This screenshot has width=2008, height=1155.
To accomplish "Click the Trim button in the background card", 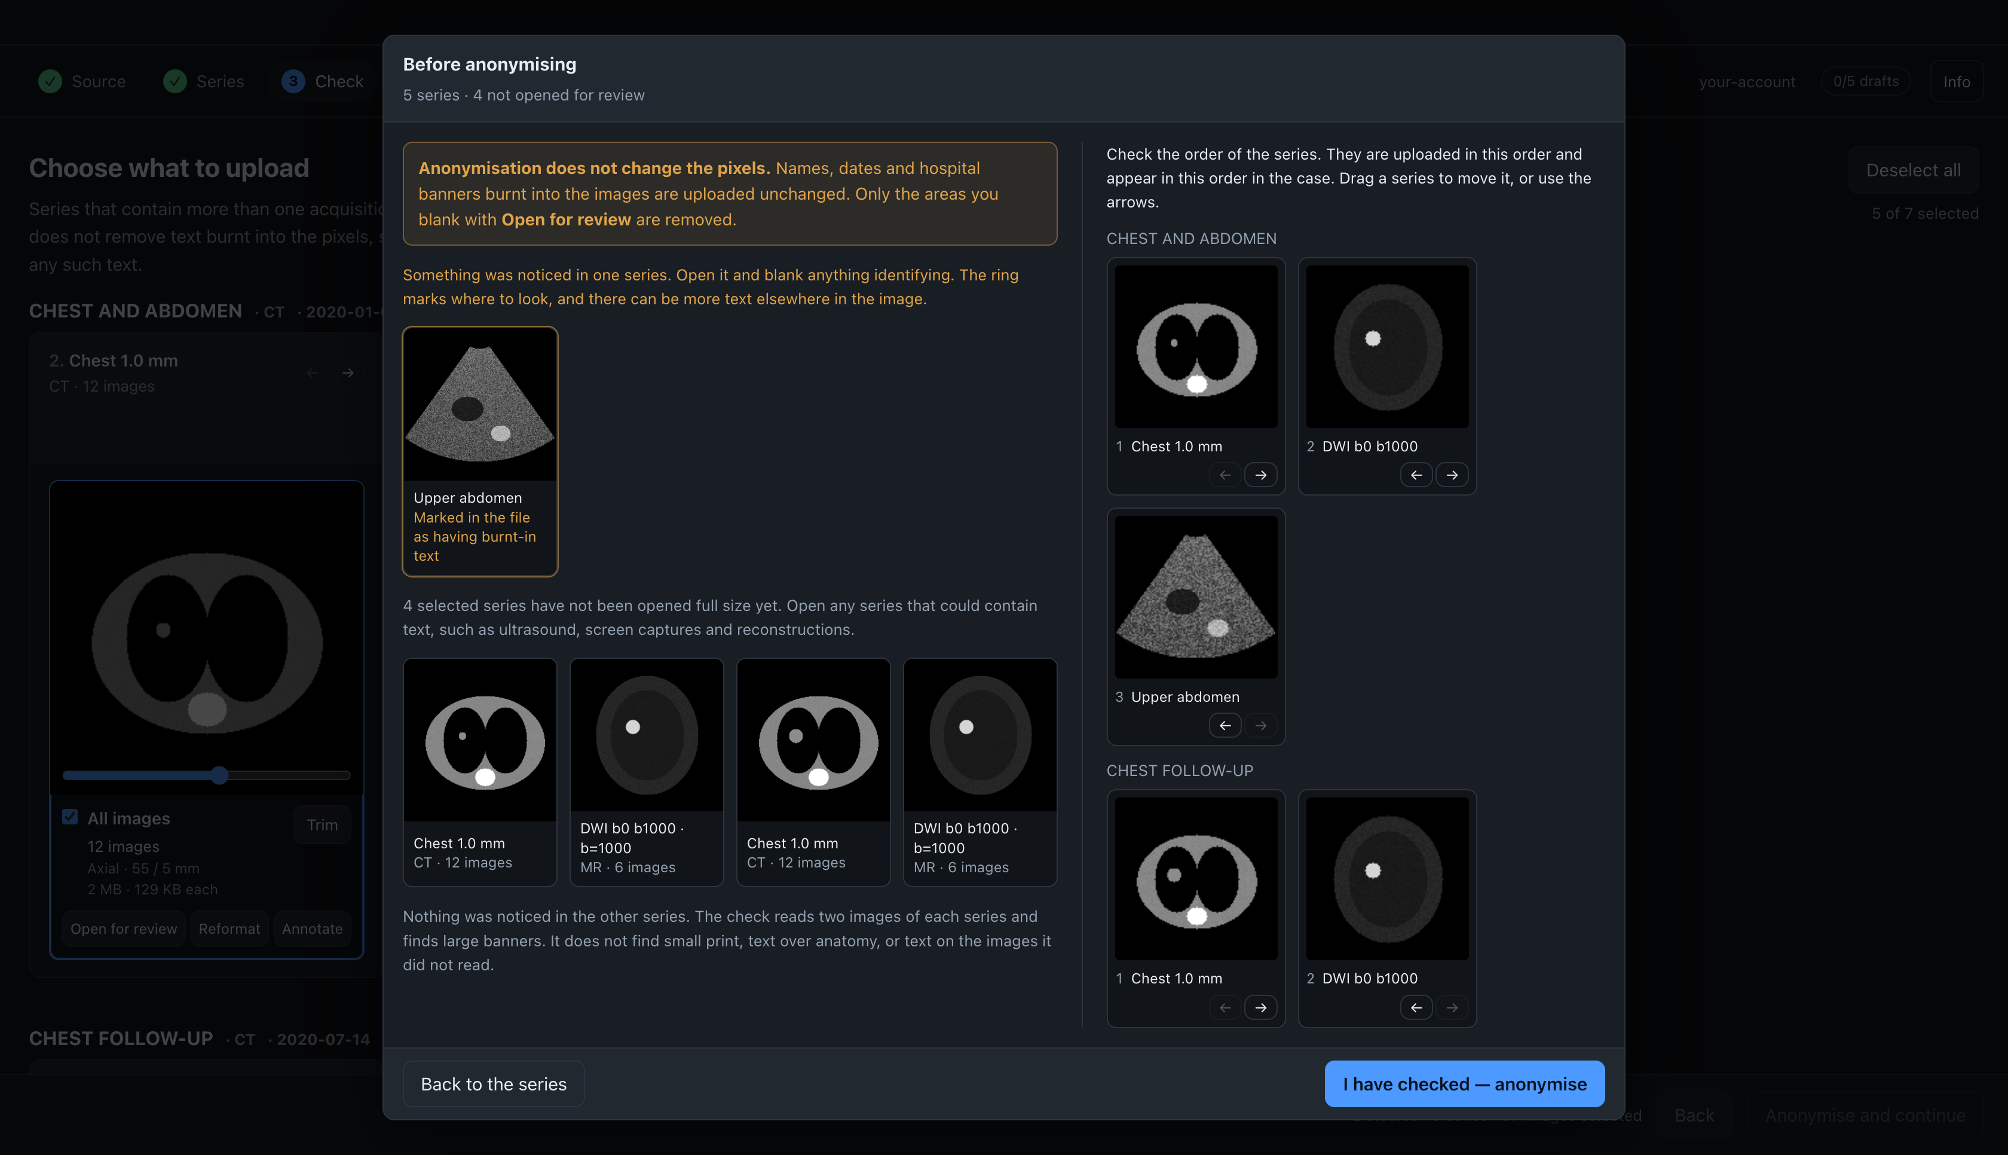I will coord(322,825).
